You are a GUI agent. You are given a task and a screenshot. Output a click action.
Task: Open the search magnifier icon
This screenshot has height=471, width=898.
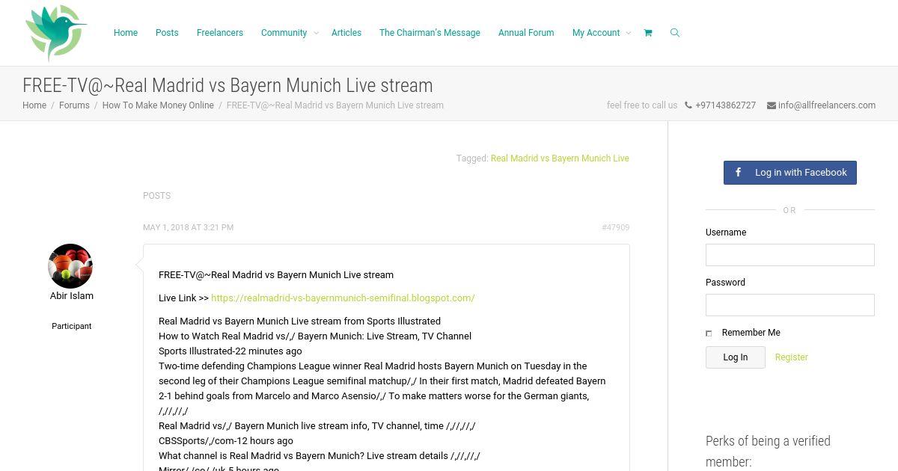[x=675, y=33]
